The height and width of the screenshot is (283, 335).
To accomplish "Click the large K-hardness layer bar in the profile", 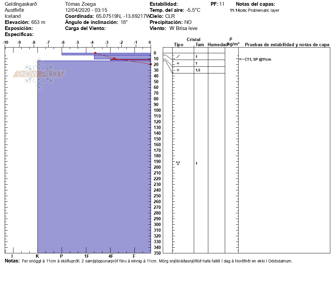I will click(x=94, y=157).
